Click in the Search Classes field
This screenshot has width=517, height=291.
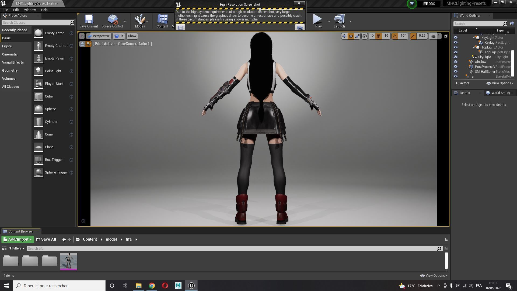coord(38,23)
